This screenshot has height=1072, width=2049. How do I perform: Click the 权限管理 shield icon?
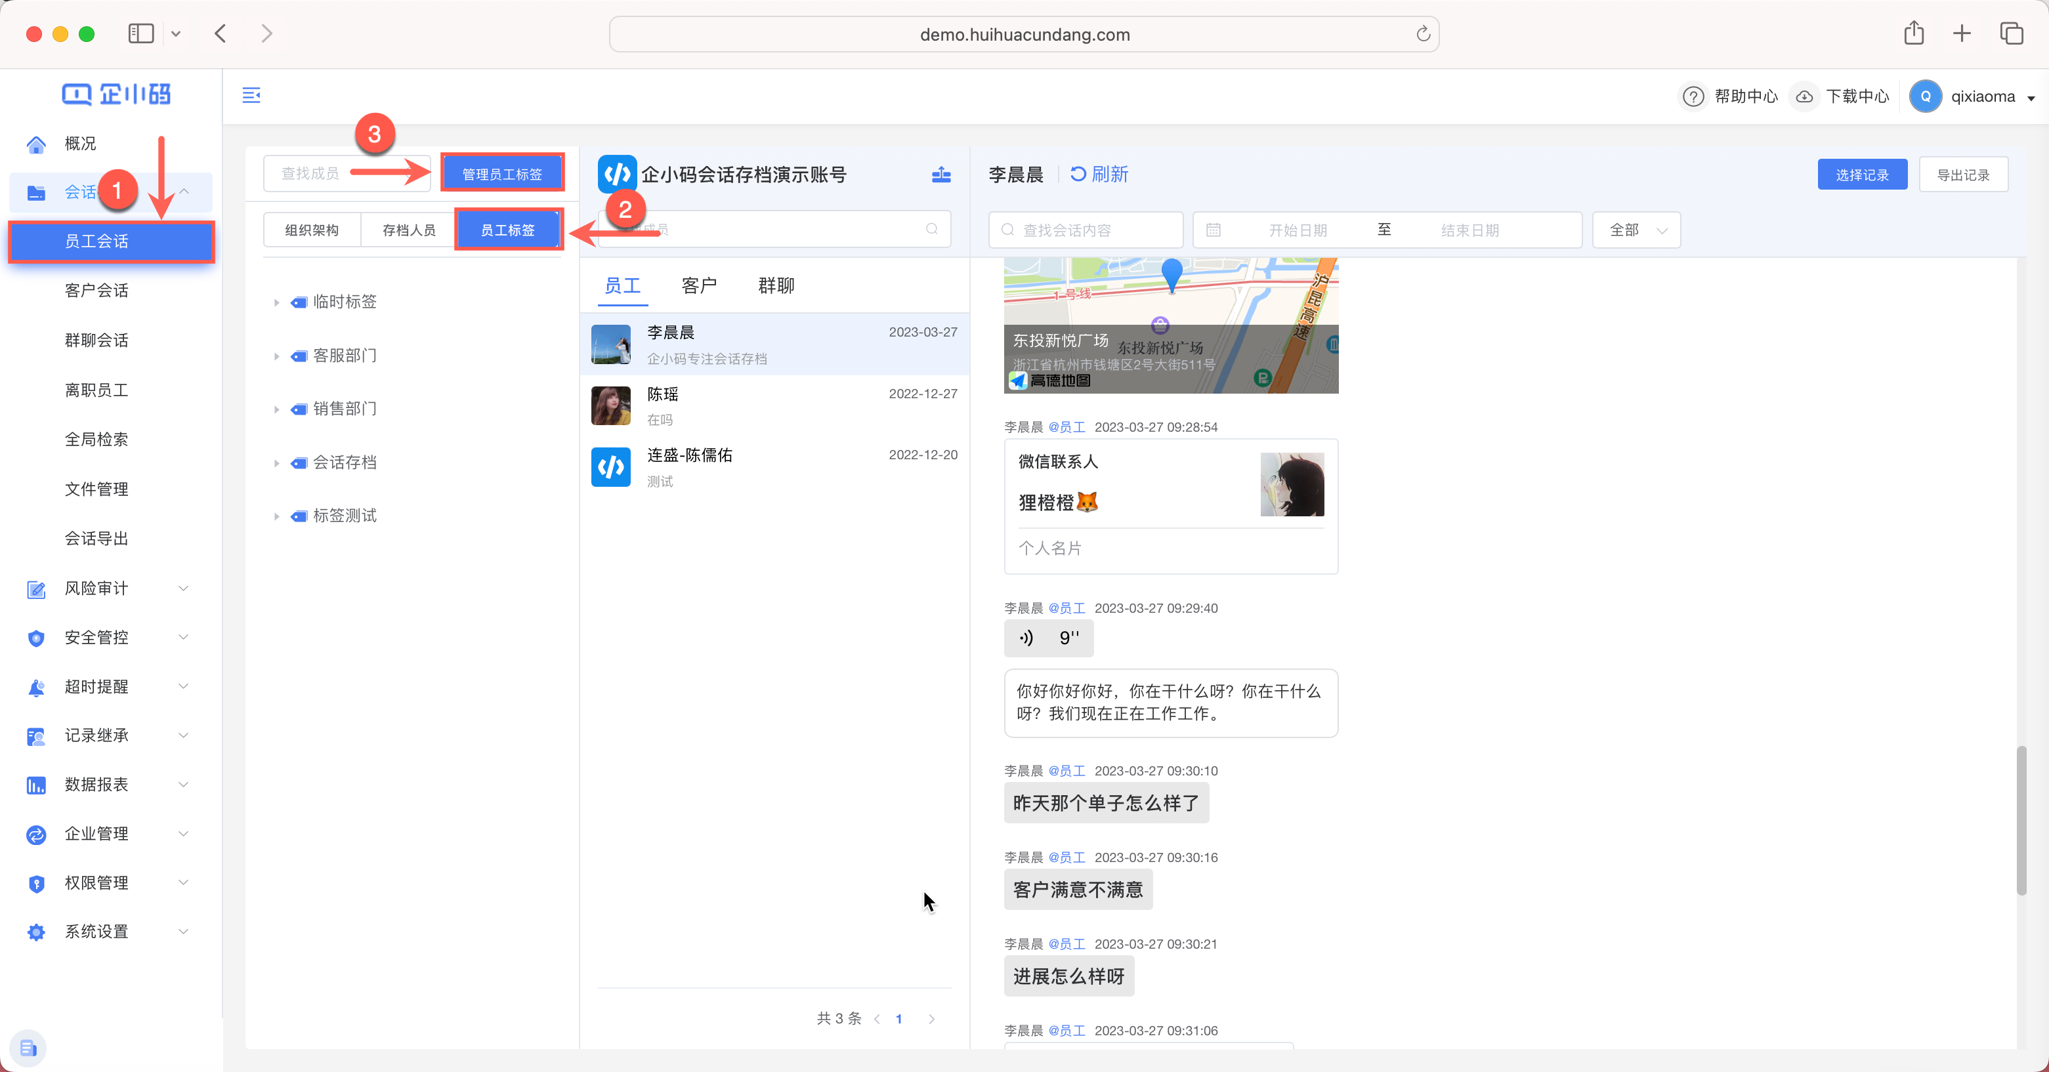36,884
